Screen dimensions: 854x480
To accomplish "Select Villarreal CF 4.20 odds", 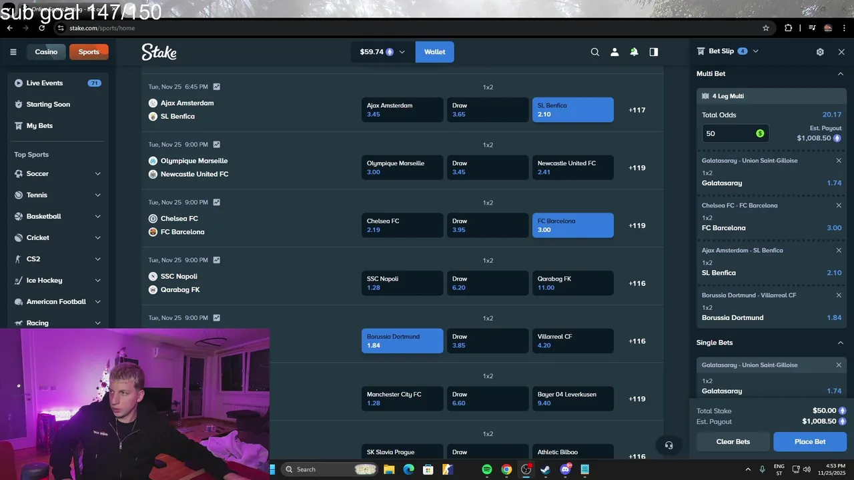I will [573, 341].
